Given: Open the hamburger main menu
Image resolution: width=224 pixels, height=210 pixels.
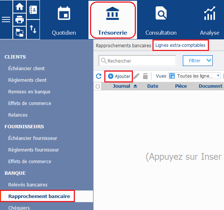Looking at the screenshot, I should [x=6, y=19].
